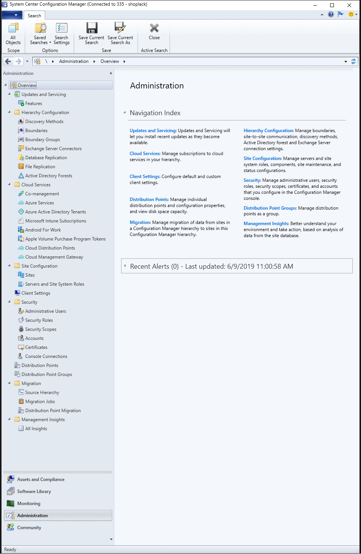The height and width of the screenshot is (554, 361).
Task: Click the All Objects scope icon
Action: coord(13,28)
